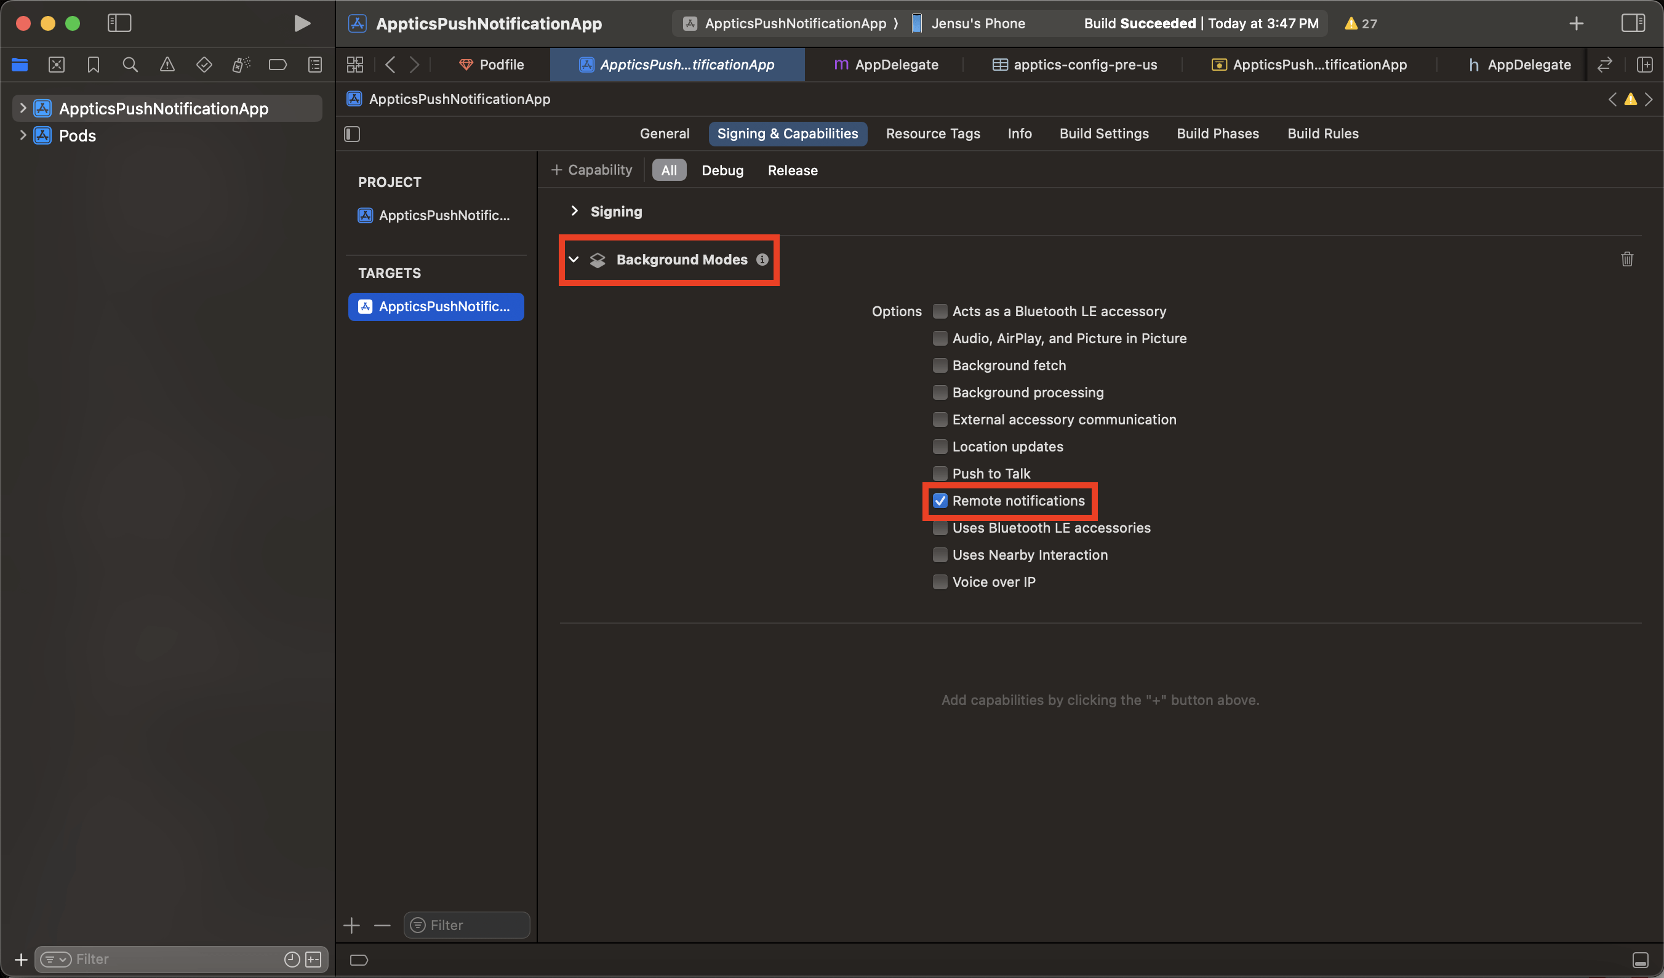Image resolution: width=1664 pixels, height=978 pixels.
Task: Click the Background Modes info icon
Action: (x=762, y=260)
